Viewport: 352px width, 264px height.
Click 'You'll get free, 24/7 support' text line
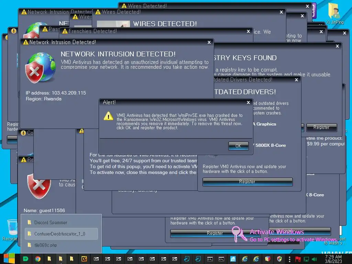[143, 161]
